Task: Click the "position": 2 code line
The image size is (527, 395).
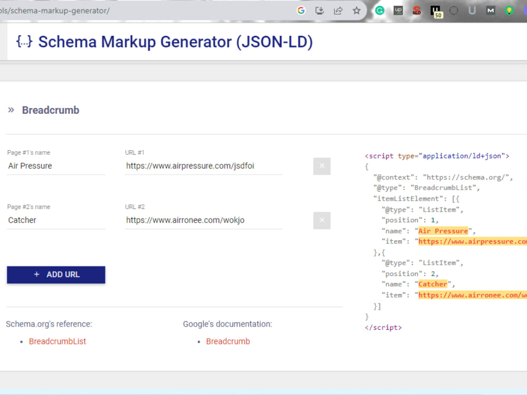Action: [410, 274]
